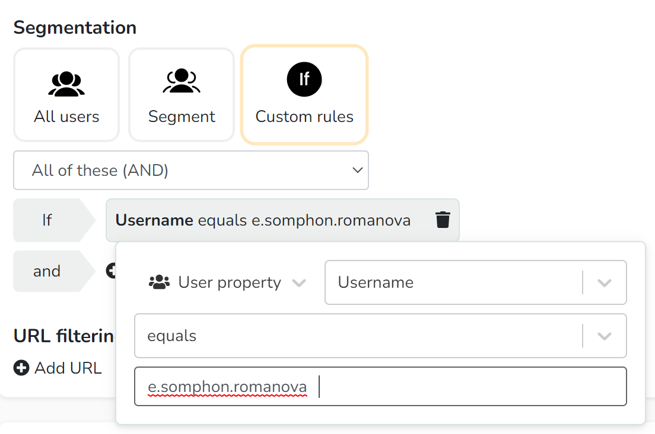Click the and connector label
The height and width of the screenshot is (434, 655).
[x=47, y=271]
